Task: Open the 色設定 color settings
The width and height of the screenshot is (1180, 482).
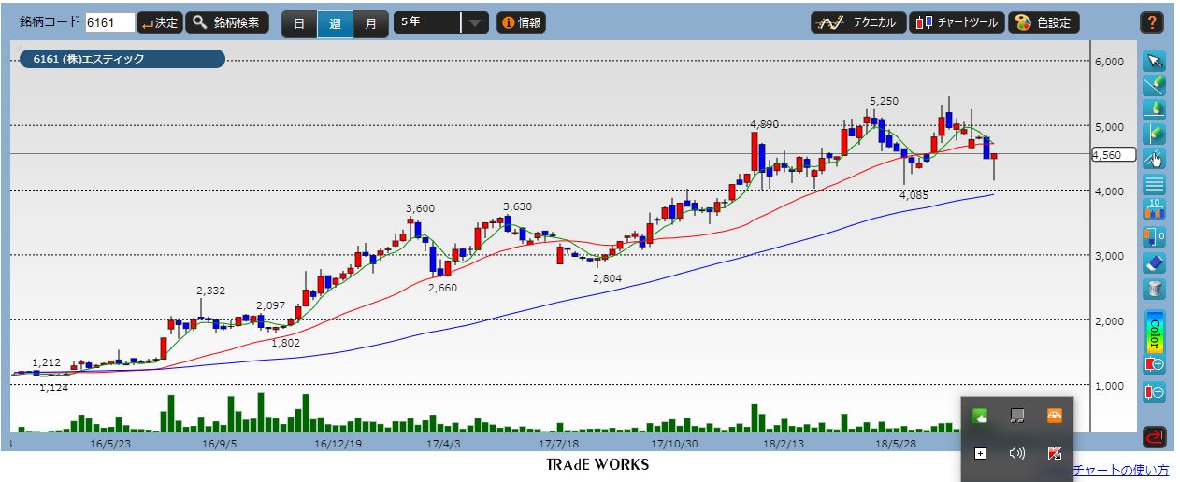Action: [x=1044, y=23]
